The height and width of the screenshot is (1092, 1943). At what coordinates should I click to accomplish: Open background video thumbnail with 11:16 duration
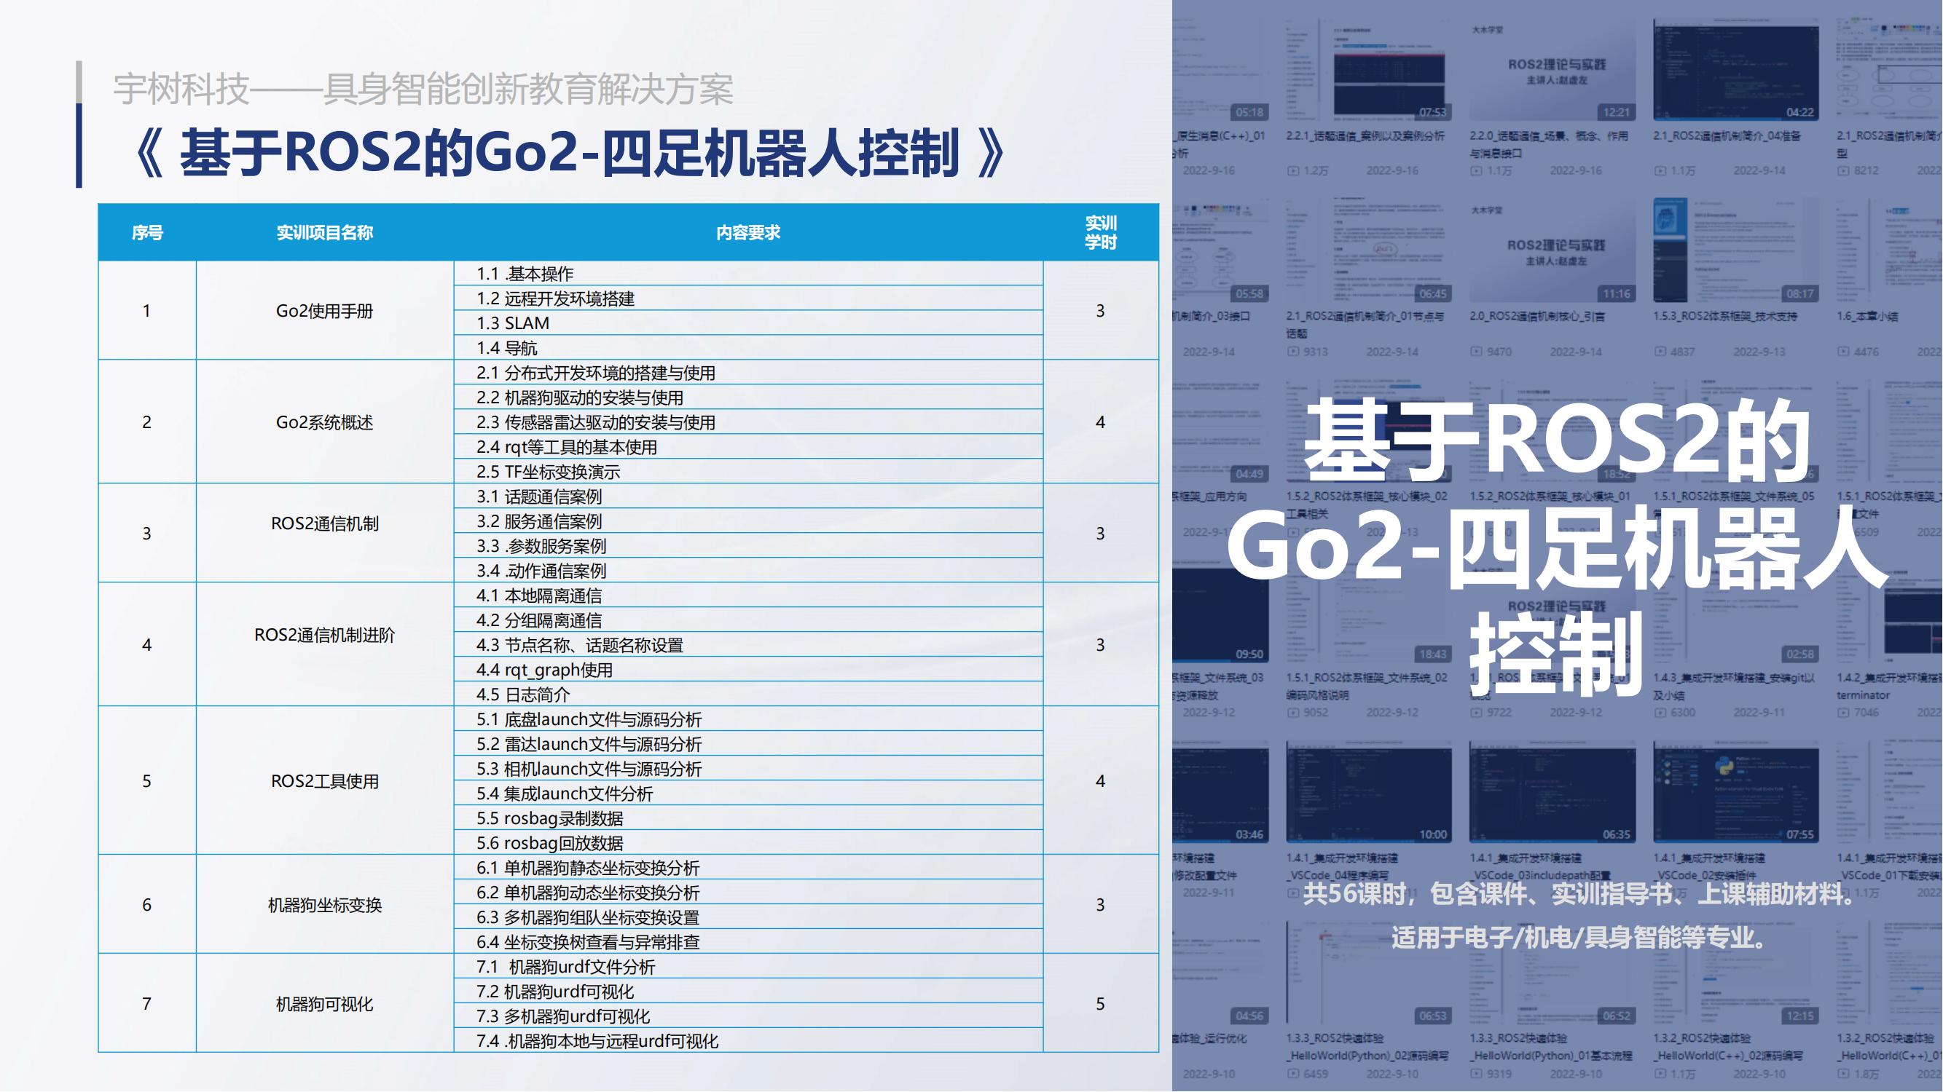(x=1553, y=251)
